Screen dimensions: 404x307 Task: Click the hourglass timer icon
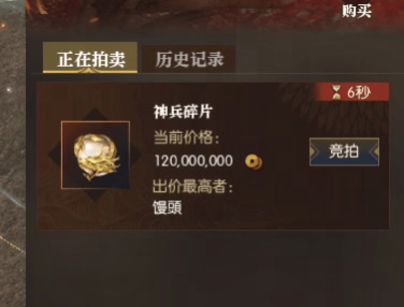point(336,92)
